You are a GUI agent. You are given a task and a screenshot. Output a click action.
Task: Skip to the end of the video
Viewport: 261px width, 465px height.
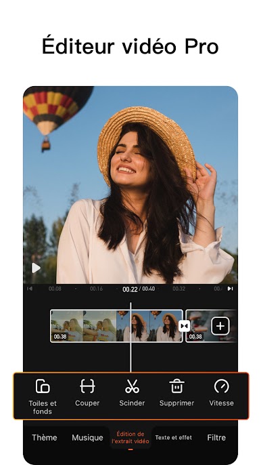point(230,289)
